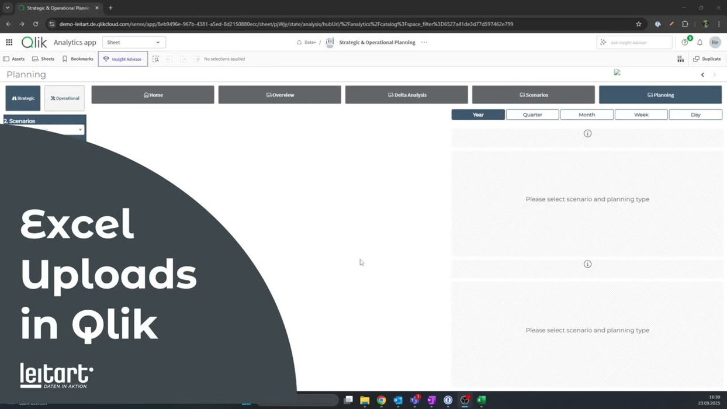The image size is (727, 409).
Task: Toggle the Insight Advisor button
Action: tap(123, 59)
